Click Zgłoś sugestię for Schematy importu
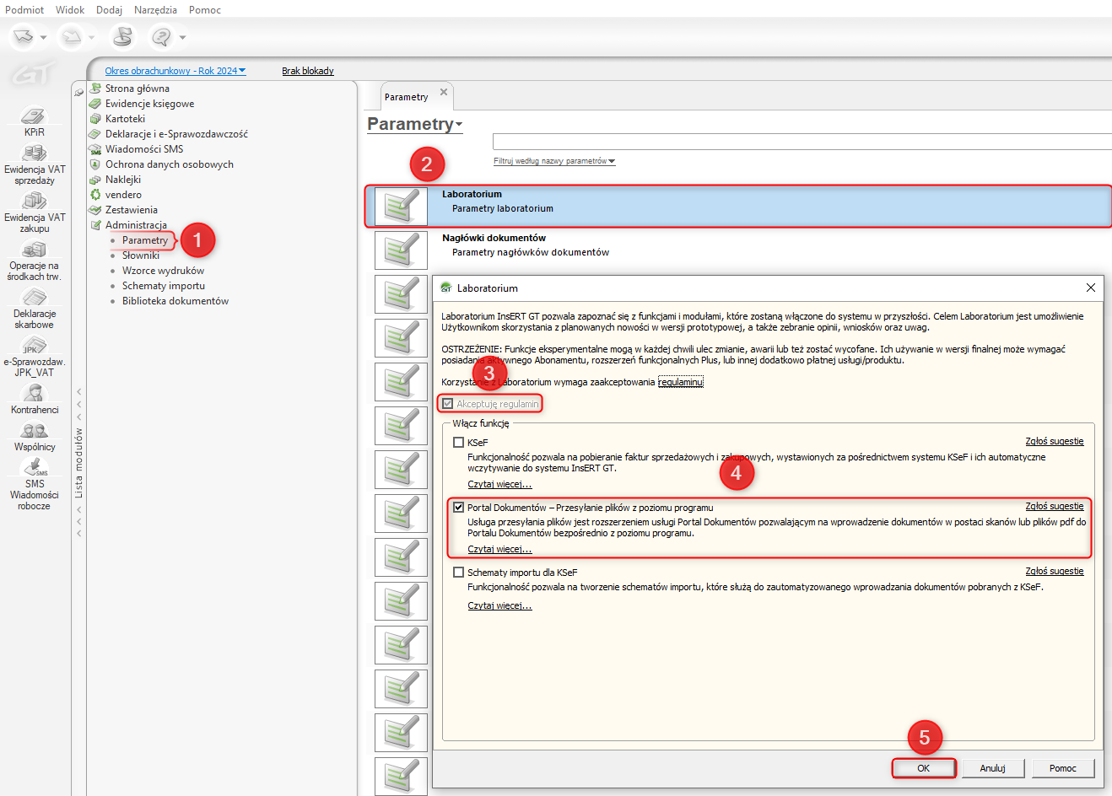The image size is (1112, 796). tap(1055, 571)
